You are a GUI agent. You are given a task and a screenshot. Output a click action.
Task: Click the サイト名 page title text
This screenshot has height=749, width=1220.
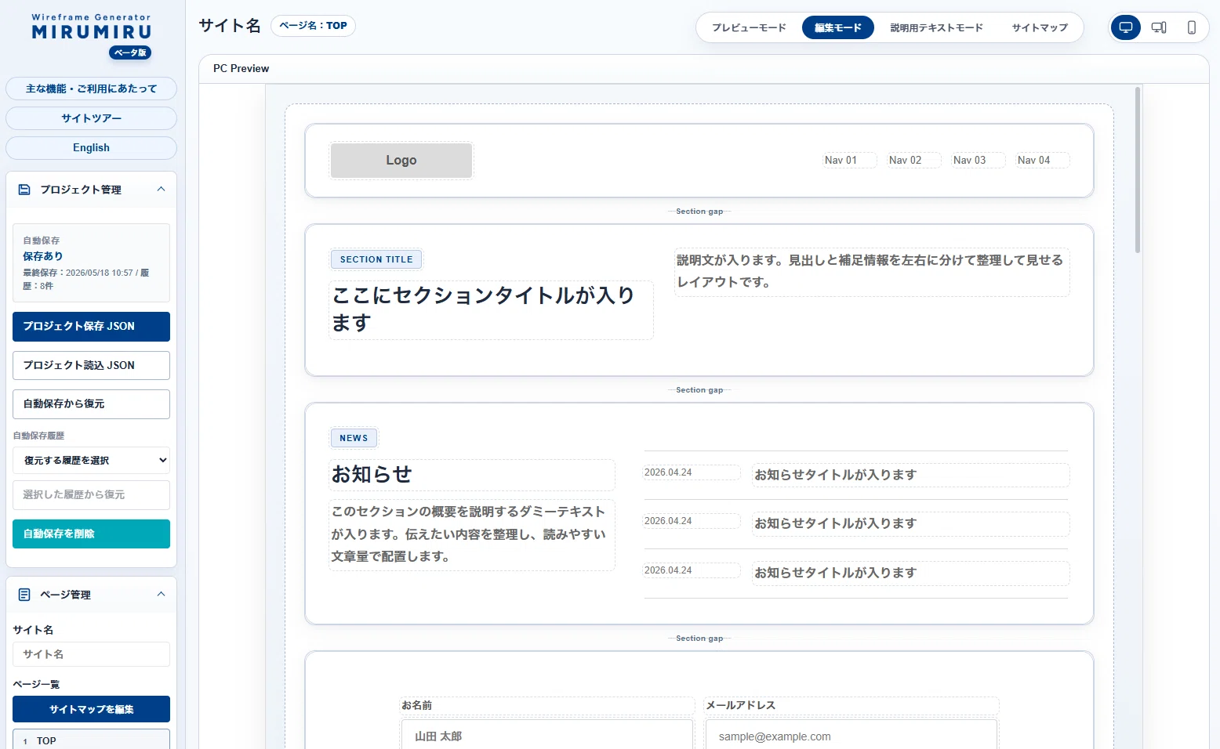230,26
